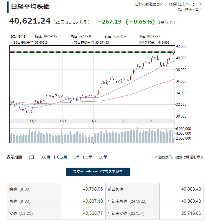Click the high value 40,837.18
205x223 pixels.
[x=93, y=201]
